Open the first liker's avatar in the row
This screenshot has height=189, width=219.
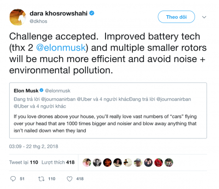87,162
